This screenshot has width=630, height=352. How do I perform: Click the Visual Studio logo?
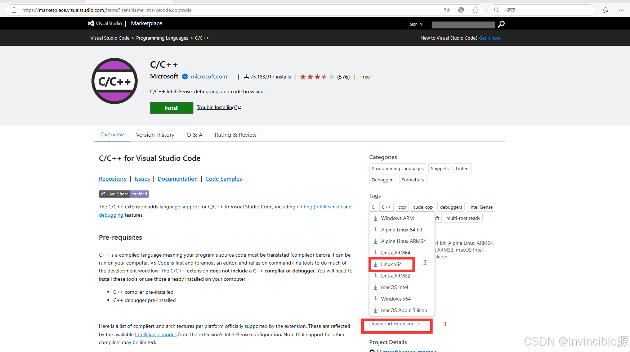(105, 23)
